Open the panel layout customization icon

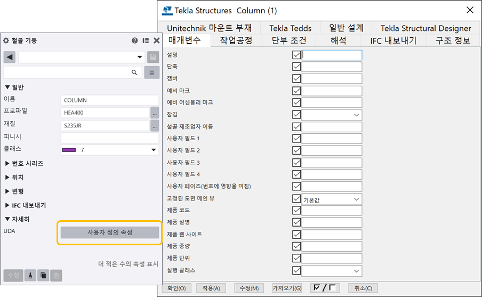pos(146,41)
